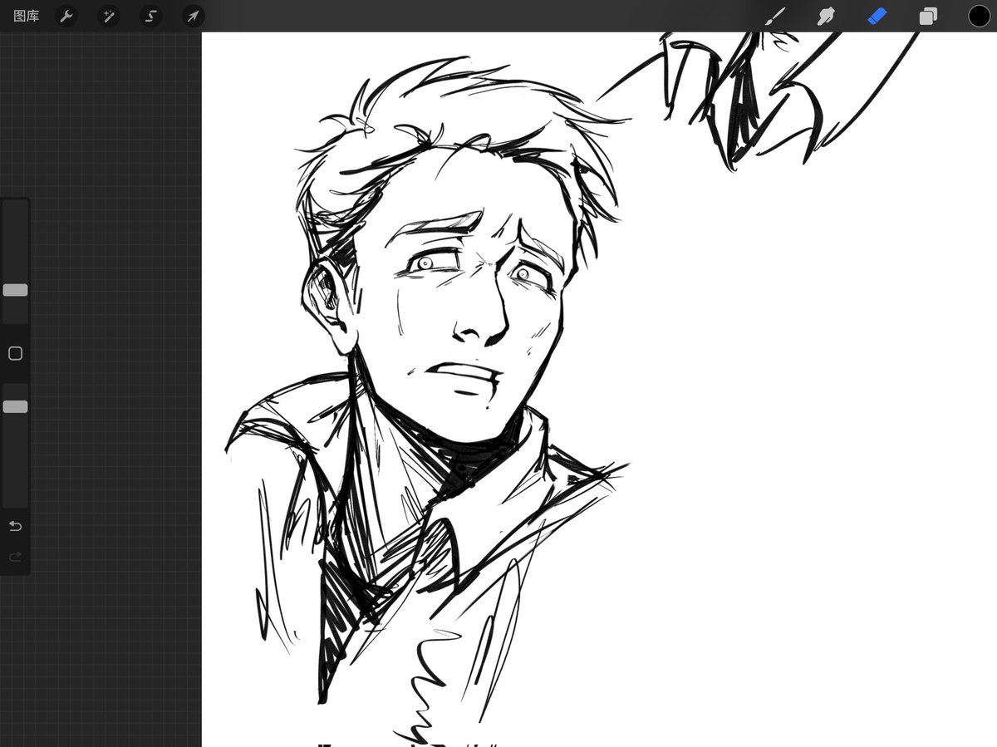
Task: Open the Adjustments magic wand menu
Action: (109, 16)
